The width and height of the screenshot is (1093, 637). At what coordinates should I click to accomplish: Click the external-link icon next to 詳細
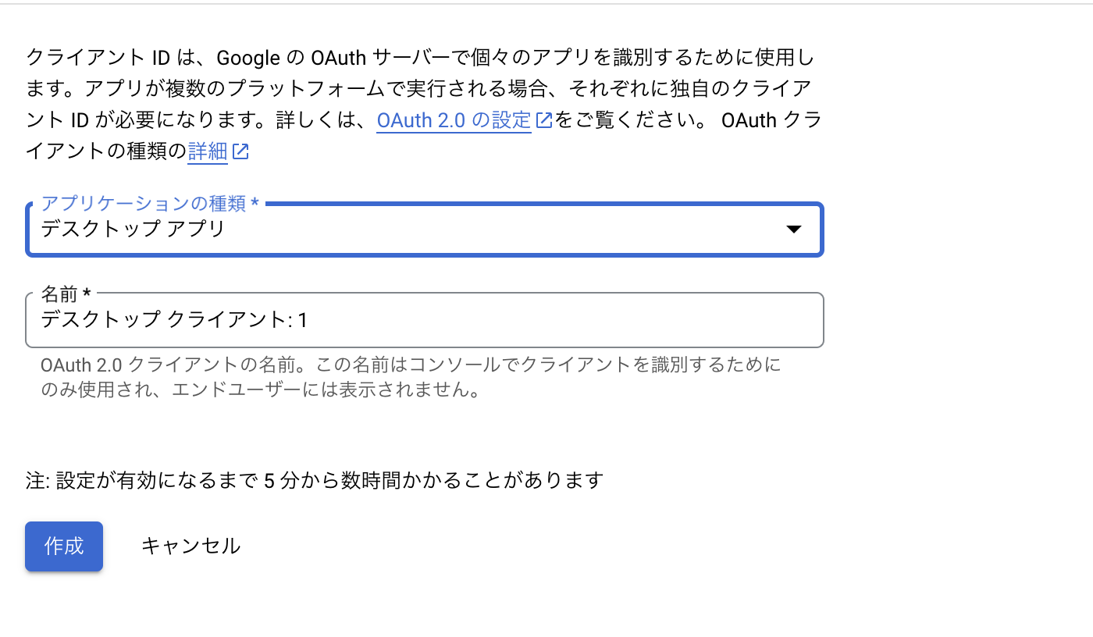click(240, 152)
